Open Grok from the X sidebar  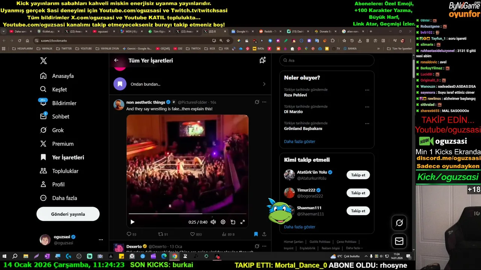52,130
